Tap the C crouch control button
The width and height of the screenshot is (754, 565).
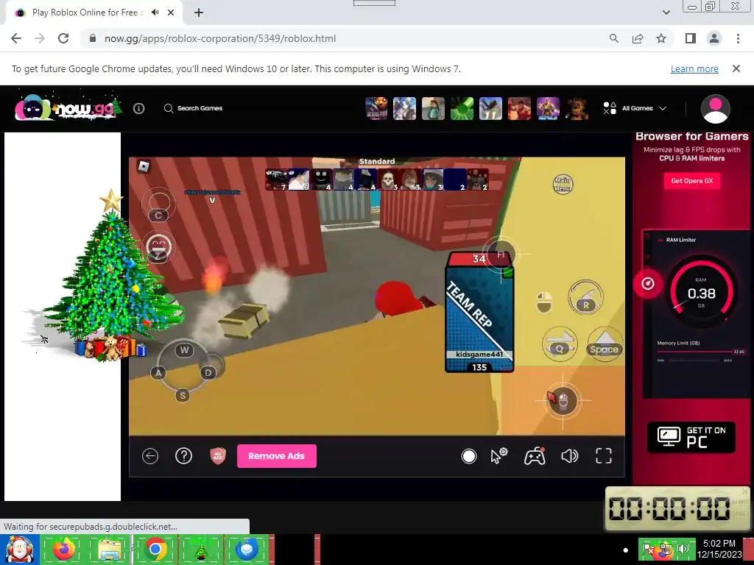tap(159, 205)
